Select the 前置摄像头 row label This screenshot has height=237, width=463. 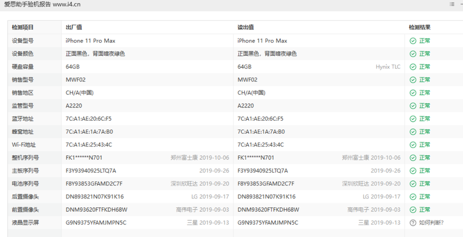[x=25, y=210]
